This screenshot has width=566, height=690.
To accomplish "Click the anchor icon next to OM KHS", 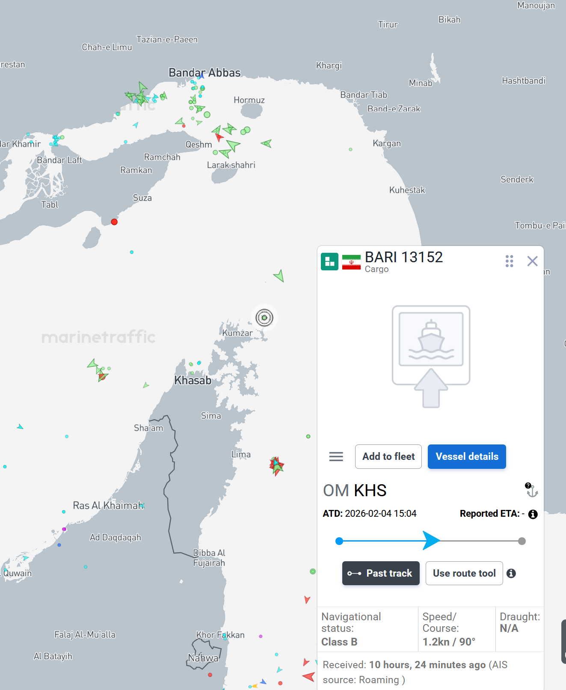I will [x=531, y=490].
